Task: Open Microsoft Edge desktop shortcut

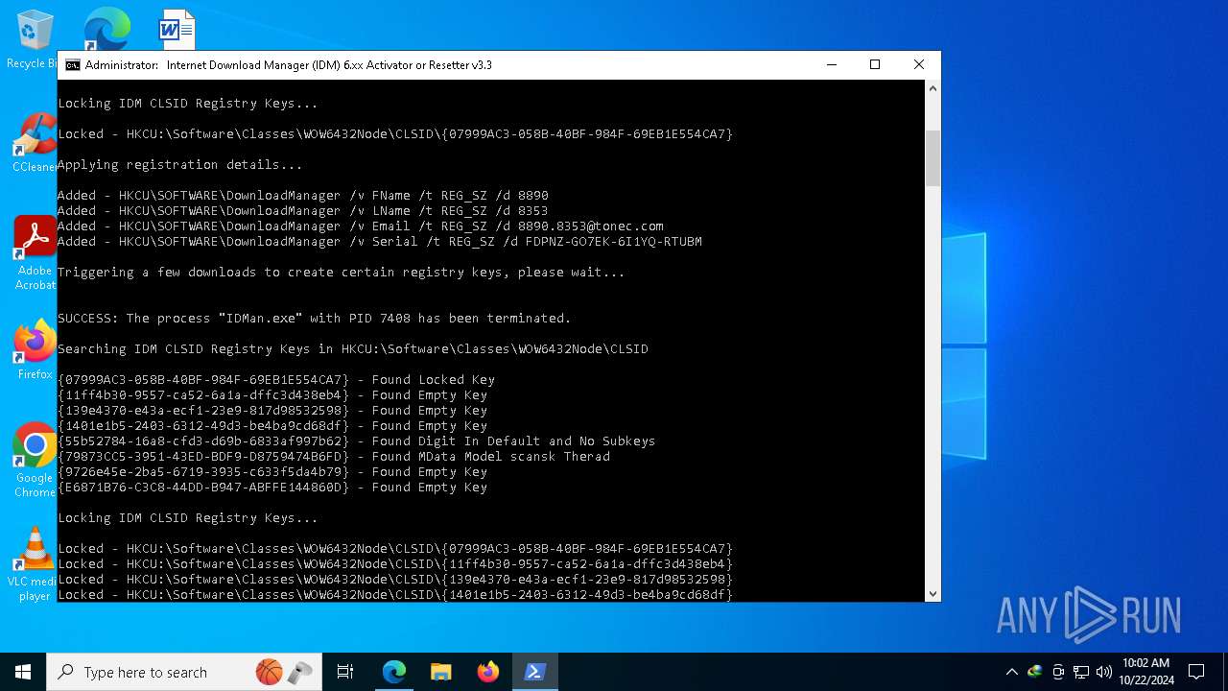Action: point(106,29)
